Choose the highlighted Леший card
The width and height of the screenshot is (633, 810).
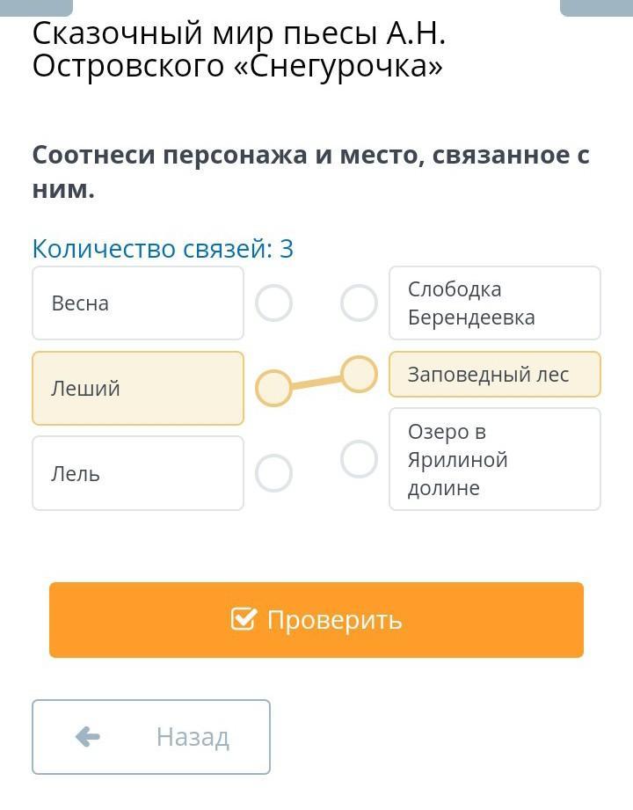coord(138,389)
